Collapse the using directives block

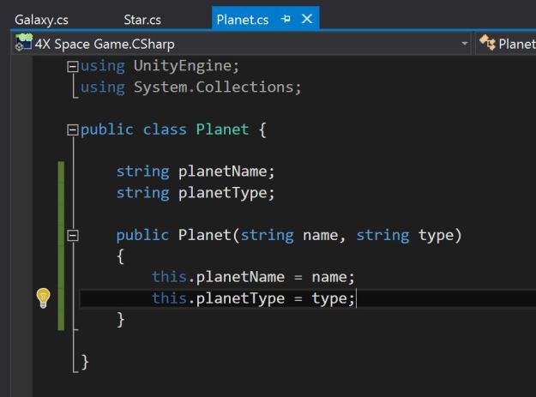click(x=73, y=67)
